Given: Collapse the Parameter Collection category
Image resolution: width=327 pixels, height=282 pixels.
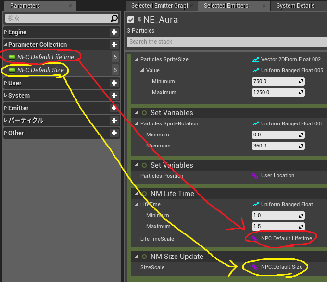Looking at the screenshot, I should tap(6, 44).
